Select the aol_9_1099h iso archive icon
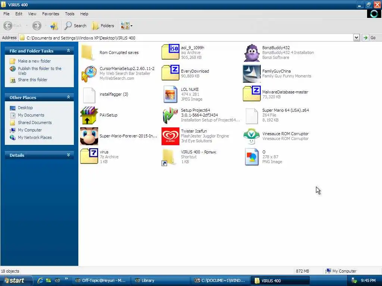 (x=170, y=52)
